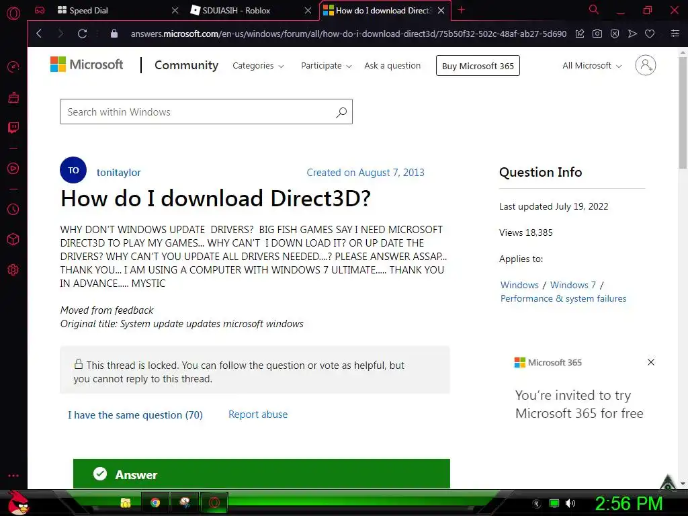688x516 pixels.
Task: Click Ask a question menu item
Action: pyautogui.click(x=392, y=66)
